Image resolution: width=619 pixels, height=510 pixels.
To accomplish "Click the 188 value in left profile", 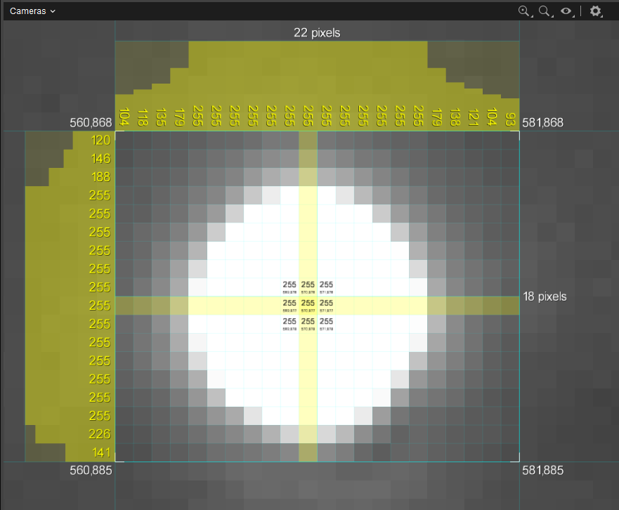I will pyautogui.click(x=101, y=177).
